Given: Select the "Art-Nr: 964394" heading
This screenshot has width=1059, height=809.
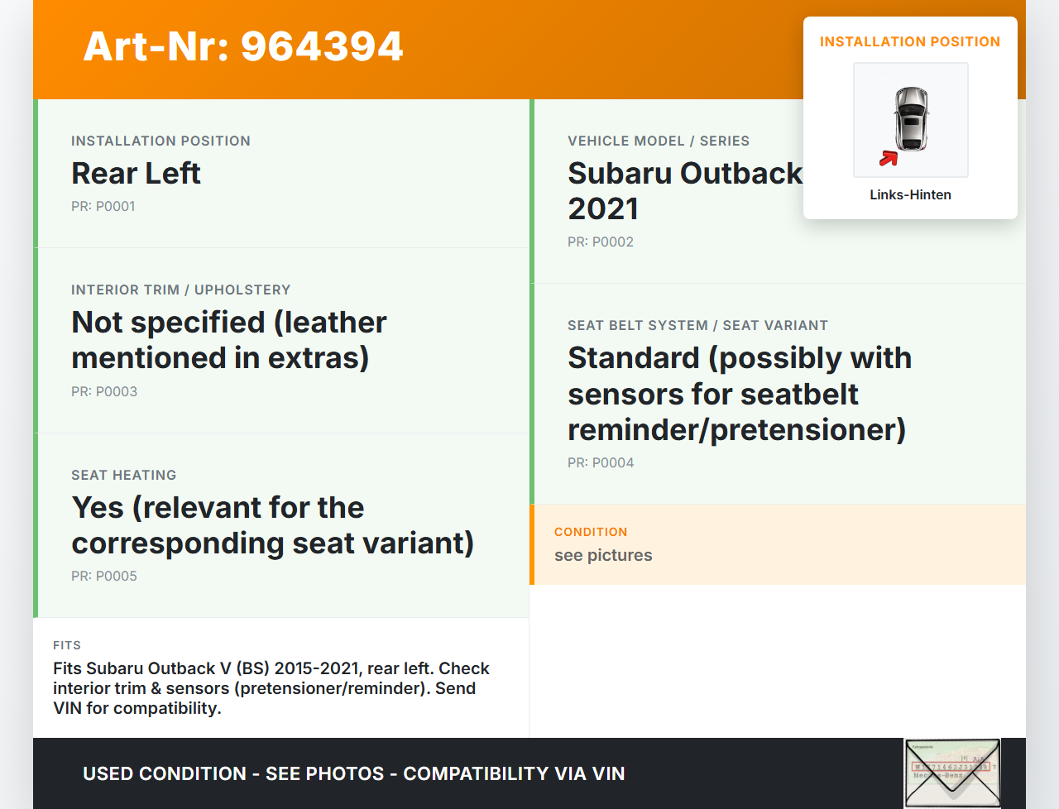Looking at the screenshot, I should (x=243, y=46).
